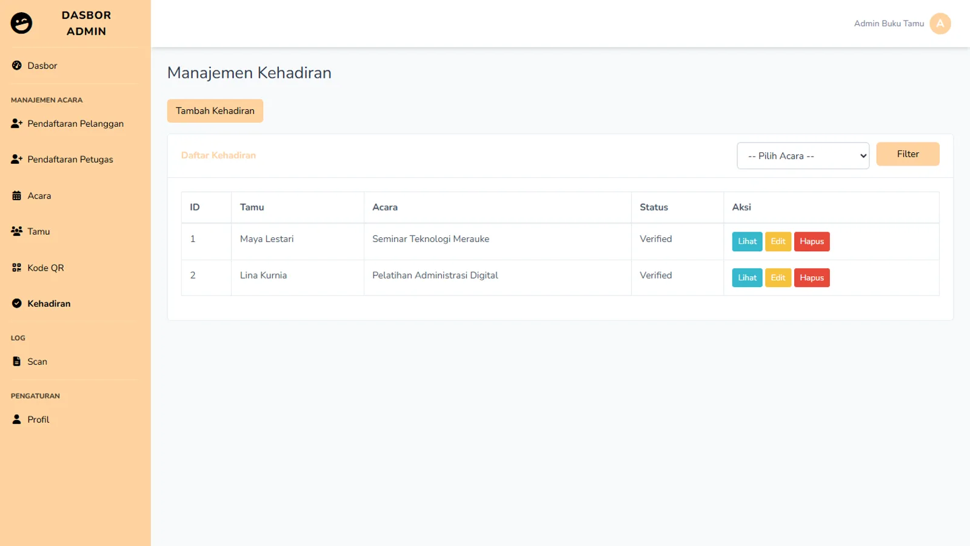Delete Lina Kurnia record with Hapus
The image size is (970, 546).
pos(812,278)
